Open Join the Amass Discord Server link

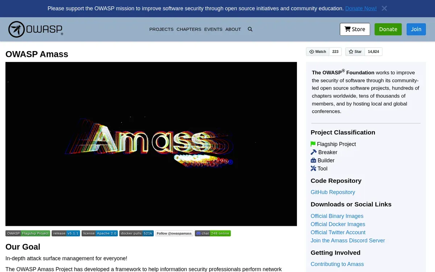pyautogui.click(x=348, y=240)
